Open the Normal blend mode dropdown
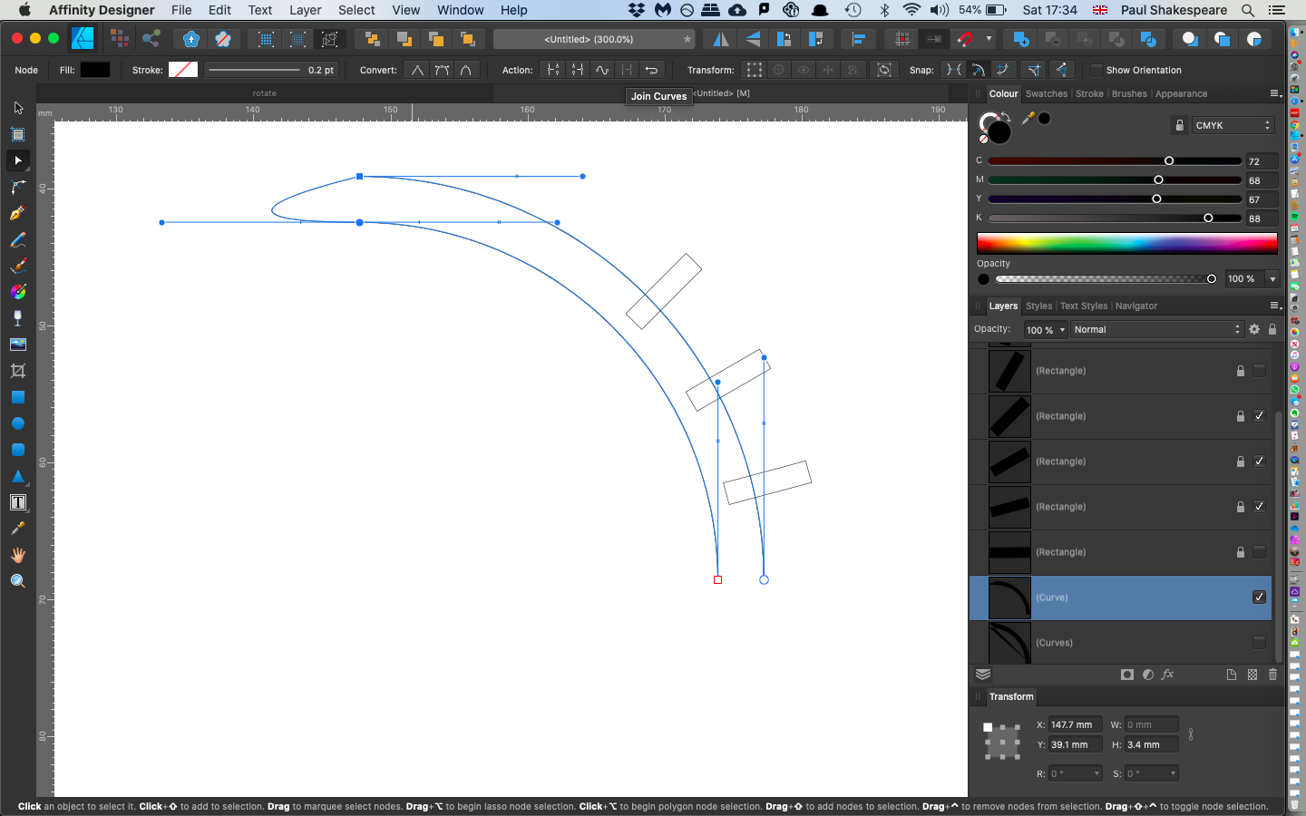Image resolution: width=1306 pixels, height=816 pixels. point(1156,329)
